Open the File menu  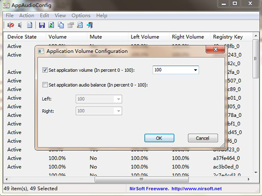[x=10, y=16]
